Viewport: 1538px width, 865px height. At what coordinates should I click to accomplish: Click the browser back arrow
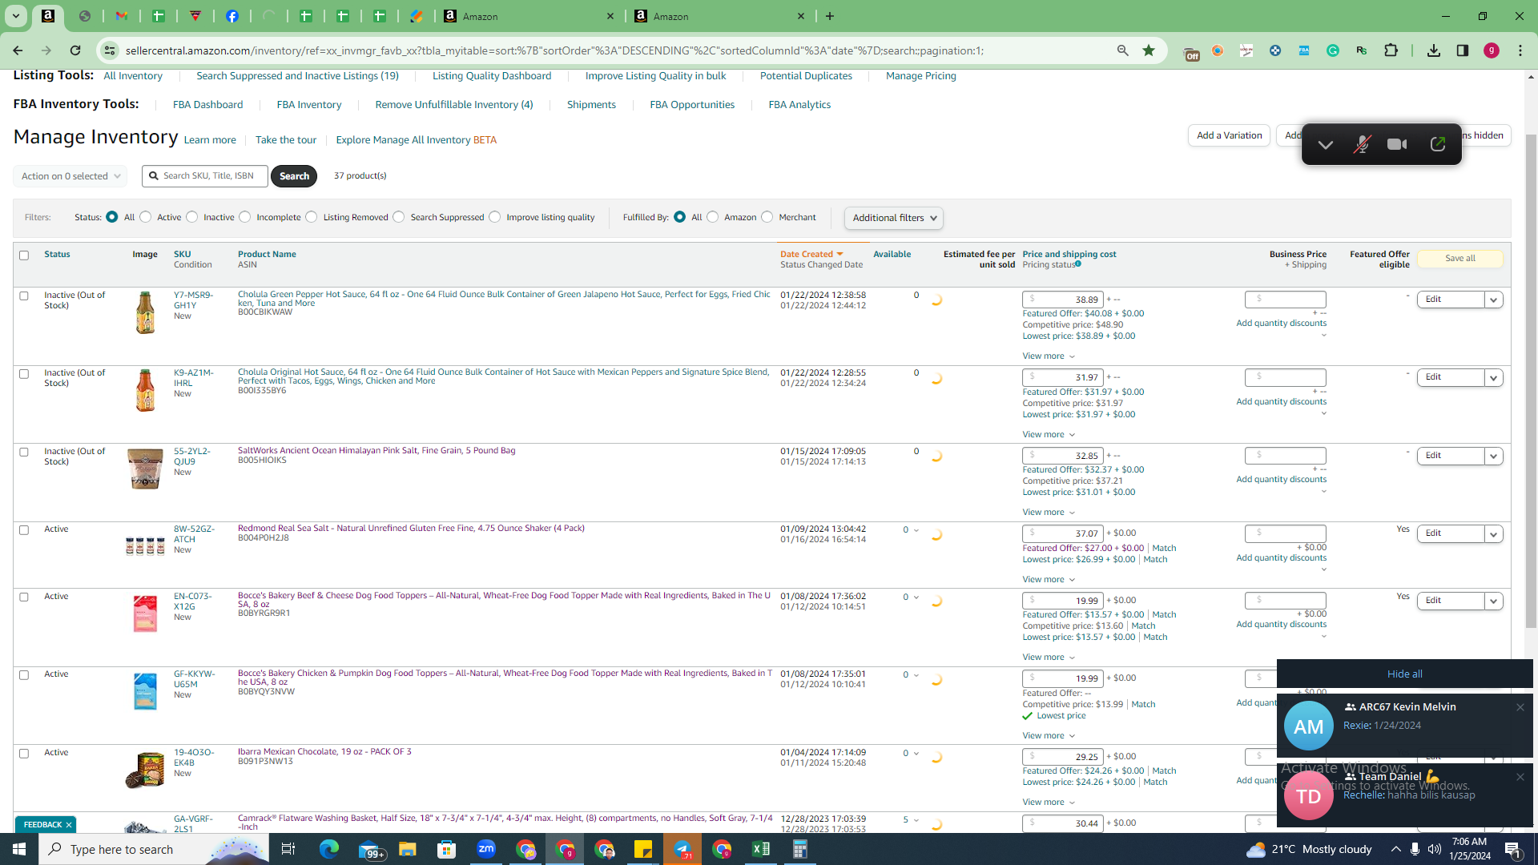pos(18,50)
